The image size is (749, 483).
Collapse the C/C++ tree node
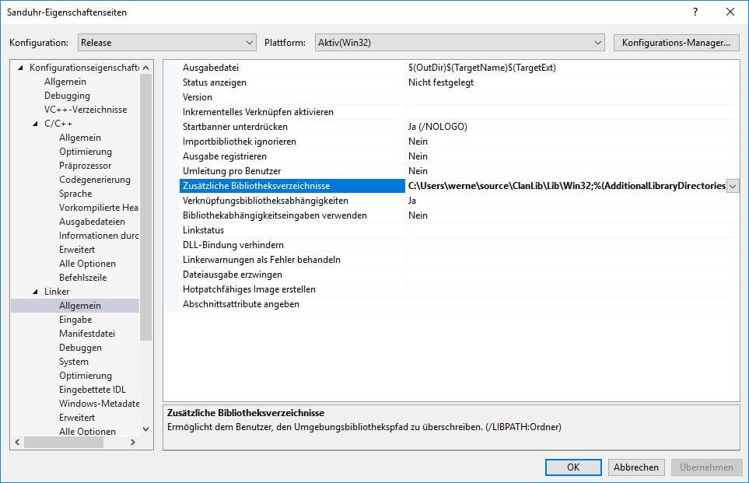pyautogui.click(x=36, y=124)
